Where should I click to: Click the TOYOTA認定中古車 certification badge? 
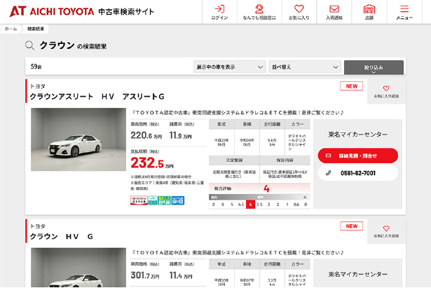pyautogui.click(x=139, y=200)
